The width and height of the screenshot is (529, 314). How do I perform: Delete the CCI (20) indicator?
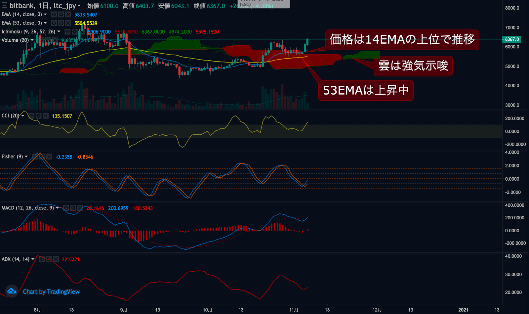[x=46, y=116]
